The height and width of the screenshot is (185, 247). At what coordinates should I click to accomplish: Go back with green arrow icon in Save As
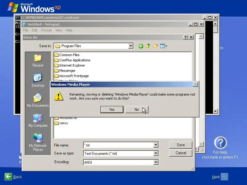[x=141, y=46]
